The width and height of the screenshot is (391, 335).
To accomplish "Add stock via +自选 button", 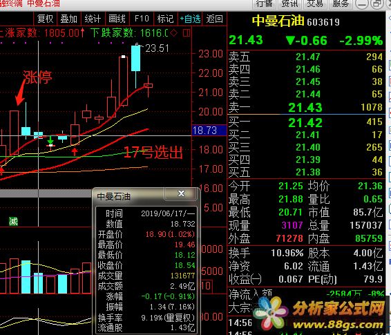I will click(x=190, y=19).
